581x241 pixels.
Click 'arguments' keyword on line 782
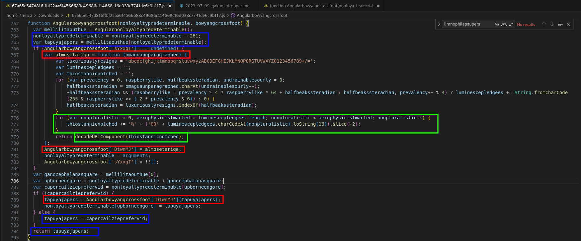click(135, 155)
